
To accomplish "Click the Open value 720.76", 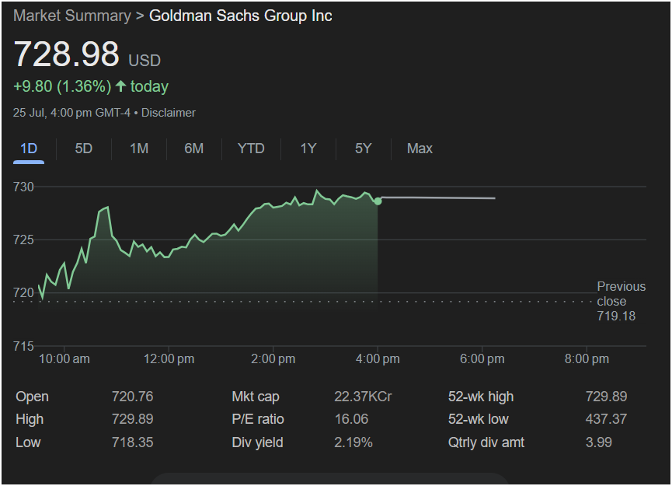I will pos(132,397).
